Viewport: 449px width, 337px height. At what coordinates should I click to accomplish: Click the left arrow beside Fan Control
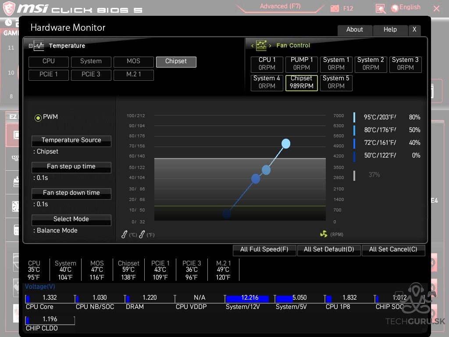coord(252,46)
